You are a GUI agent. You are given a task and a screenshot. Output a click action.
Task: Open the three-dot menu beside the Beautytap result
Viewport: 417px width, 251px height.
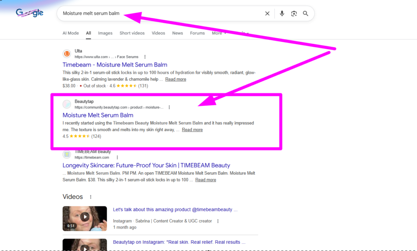pos(169,107)
